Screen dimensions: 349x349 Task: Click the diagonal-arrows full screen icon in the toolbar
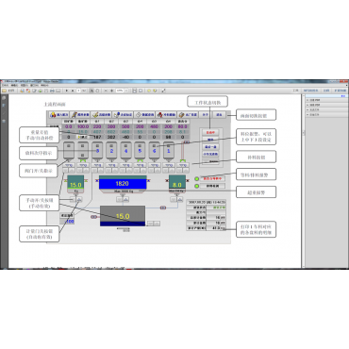coord(163,91)
